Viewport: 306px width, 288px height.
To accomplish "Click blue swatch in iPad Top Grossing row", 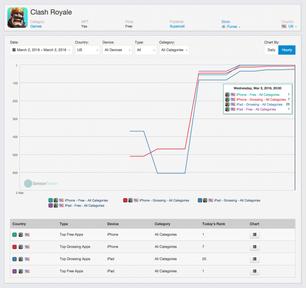I will [15, 259].
